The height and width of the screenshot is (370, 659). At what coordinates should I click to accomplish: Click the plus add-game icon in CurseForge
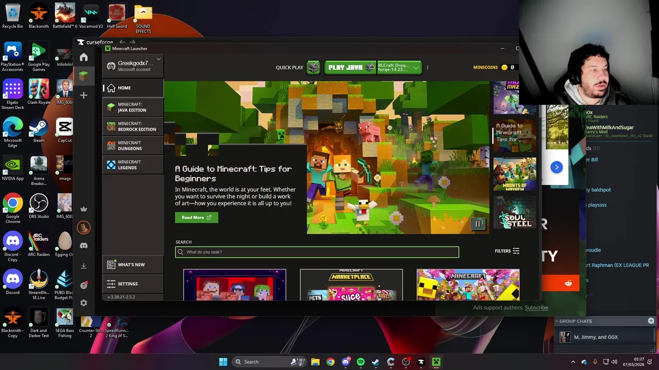(x=83, y=95)
